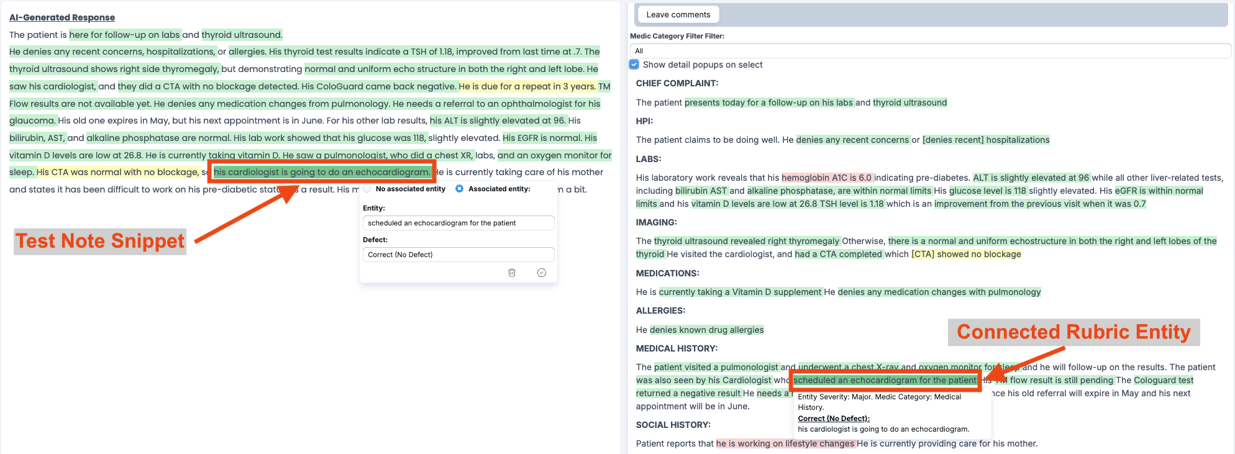Select "scheduled an echocardiogram for the patient" rubric entity
This screenshot has width=1235, height=454.
coord(885,380)
